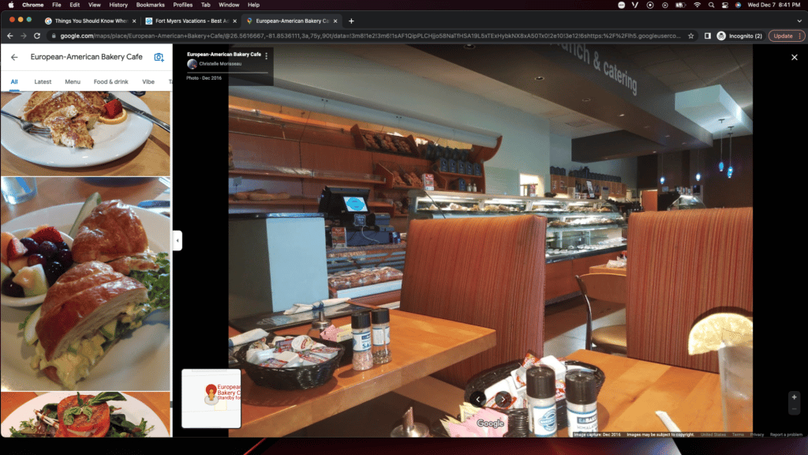Viewport: 808px width, 455px height.
Task: Bookmark this page with the star icon
Action: pyautogui.click(x=691, y=36)
